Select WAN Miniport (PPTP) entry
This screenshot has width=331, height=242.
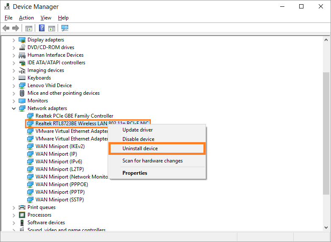click(x=60, y=192)
